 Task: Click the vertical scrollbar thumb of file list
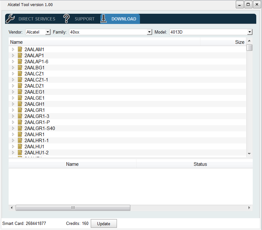pos(249,47)
